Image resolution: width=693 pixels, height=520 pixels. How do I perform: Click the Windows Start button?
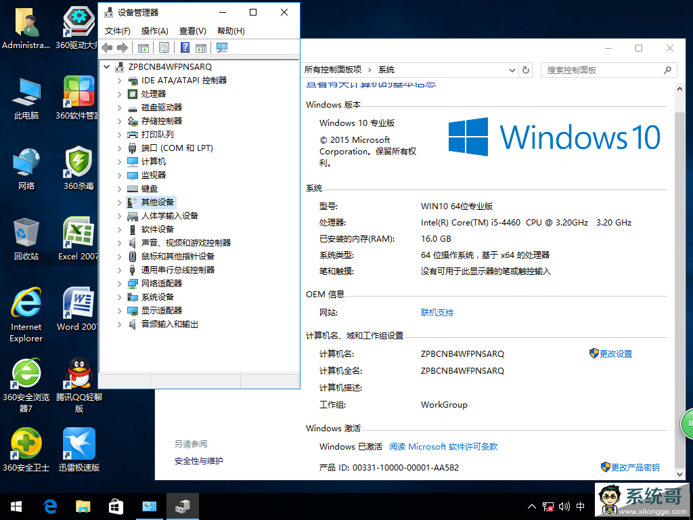tap(16, 506)
